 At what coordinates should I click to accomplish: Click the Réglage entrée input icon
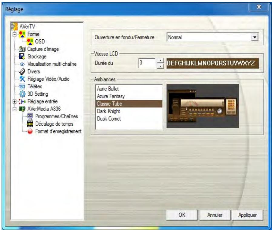pos(22,101)
